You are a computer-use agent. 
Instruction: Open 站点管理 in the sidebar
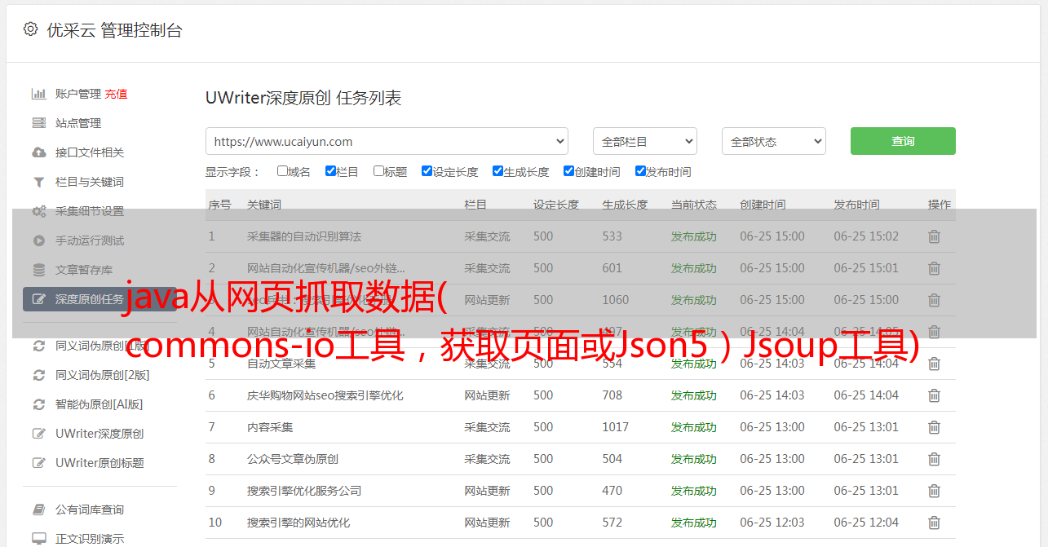(x=78, y=123)
